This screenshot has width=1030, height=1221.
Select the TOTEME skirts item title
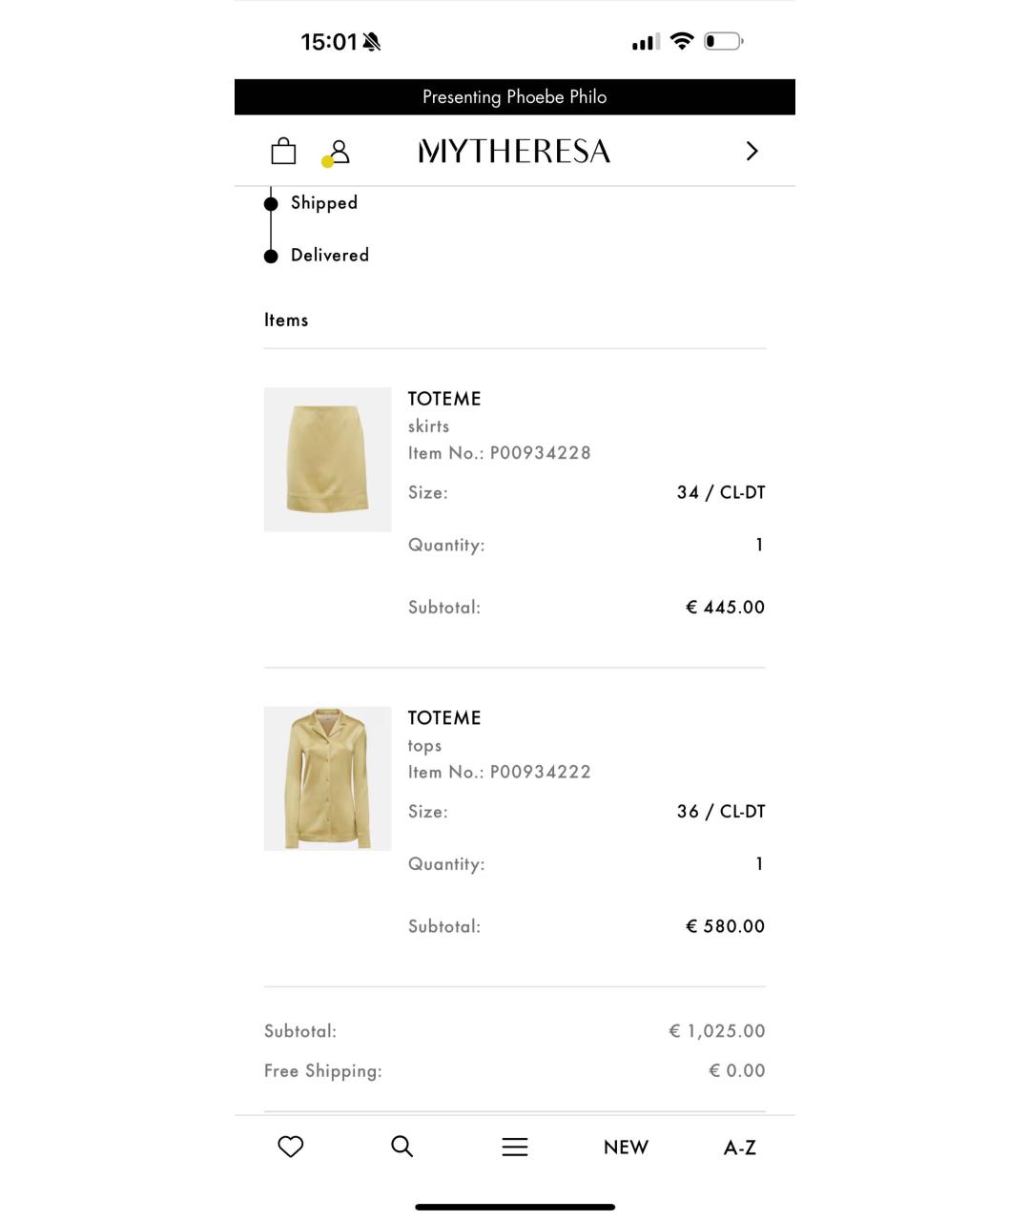pos(444,399)
